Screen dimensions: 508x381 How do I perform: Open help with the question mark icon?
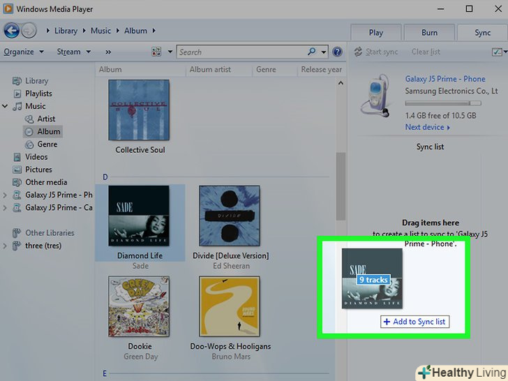click(x=337, y=52)
